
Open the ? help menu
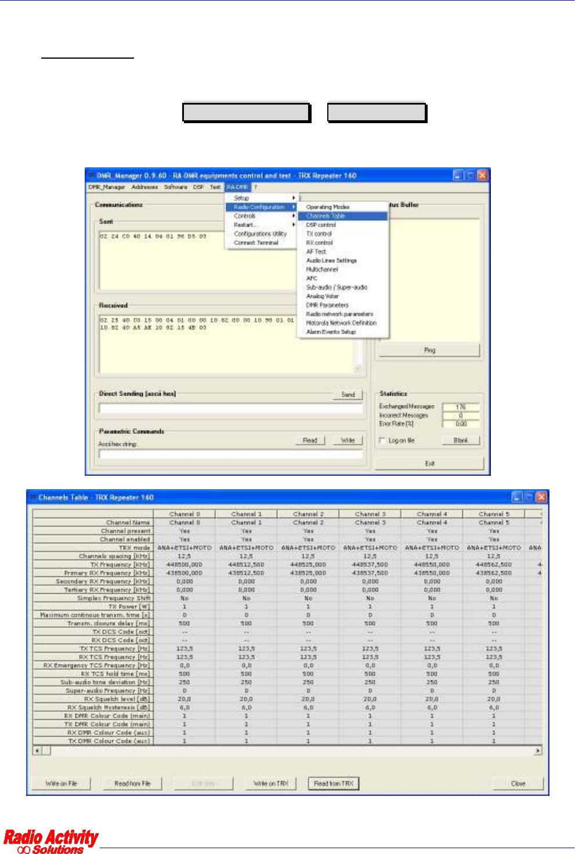point(255,187)
